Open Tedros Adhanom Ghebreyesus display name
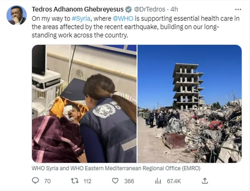Screen dimensions: 250x191 tap(77, 9)
